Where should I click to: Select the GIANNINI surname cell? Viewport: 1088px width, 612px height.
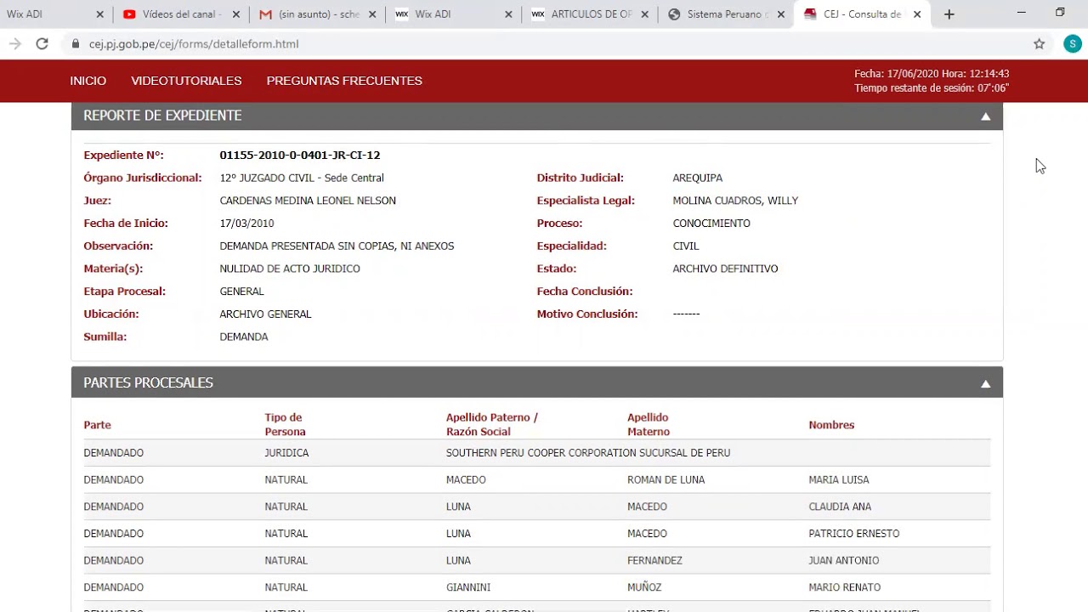pyautogui.click(x=468, y=587)
